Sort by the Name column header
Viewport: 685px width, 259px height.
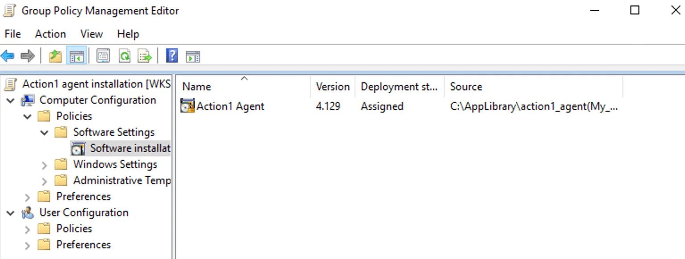point(243,87)
